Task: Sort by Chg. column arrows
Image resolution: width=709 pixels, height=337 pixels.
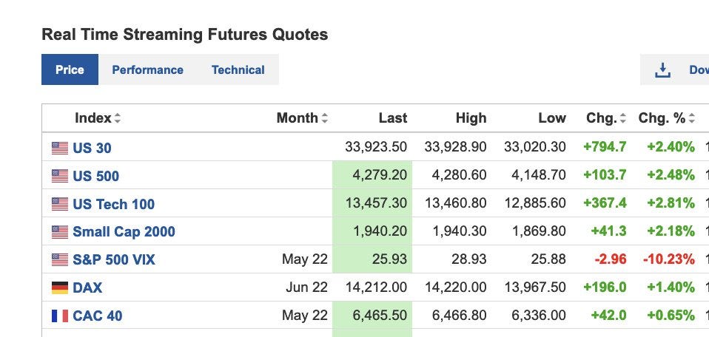Action: pyautogui.click(x=622, y=118)
